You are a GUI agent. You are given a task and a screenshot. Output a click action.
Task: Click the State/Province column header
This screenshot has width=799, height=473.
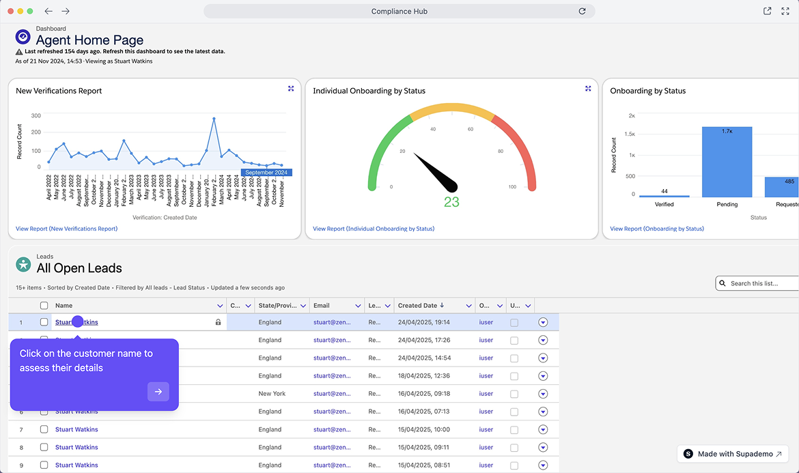[277, 306]
